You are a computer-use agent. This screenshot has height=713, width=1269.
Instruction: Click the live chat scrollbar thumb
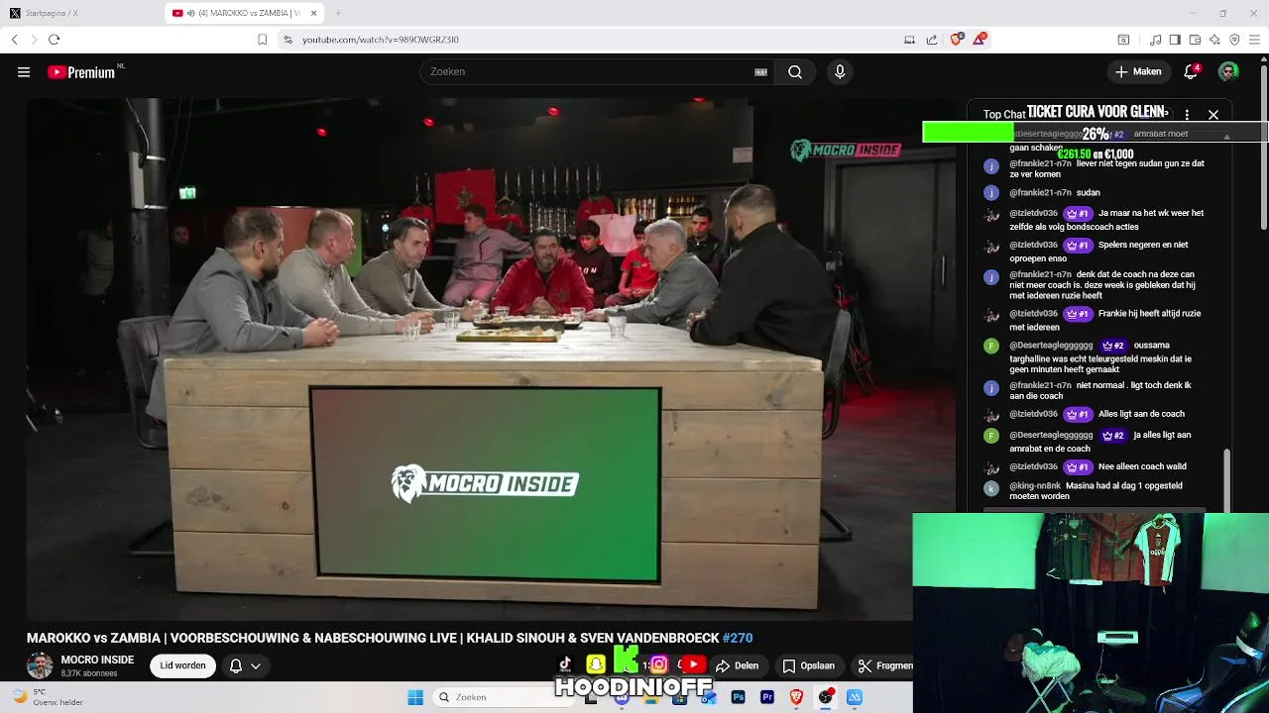coord(1226,480)
